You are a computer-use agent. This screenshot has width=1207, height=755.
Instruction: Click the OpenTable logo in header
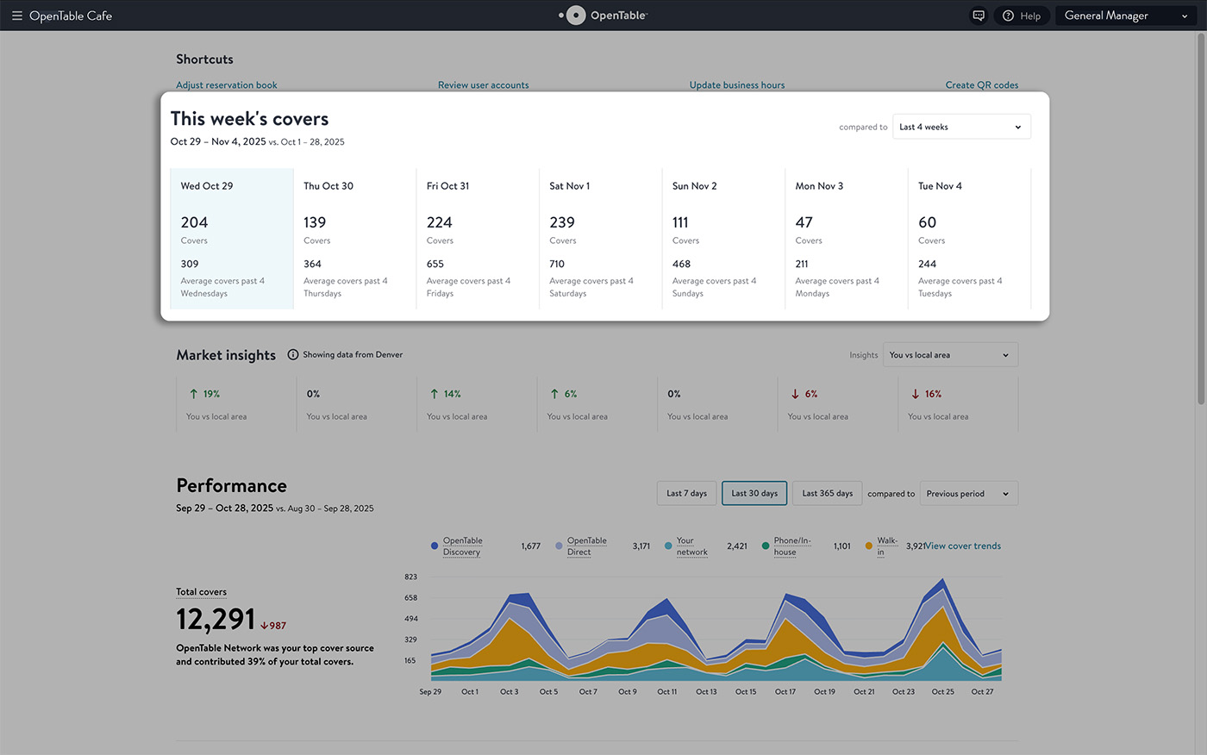click(x=603, y=16)
